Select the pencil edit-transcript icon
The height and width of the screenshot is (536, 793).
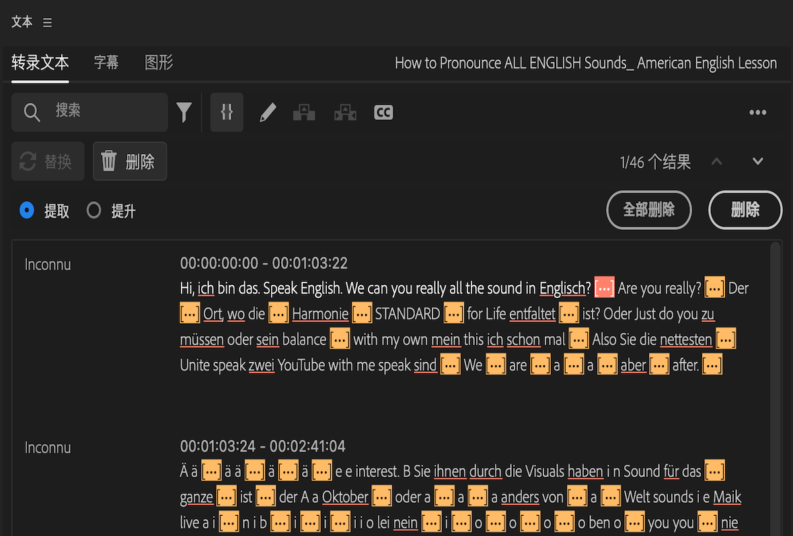(267, 112)
